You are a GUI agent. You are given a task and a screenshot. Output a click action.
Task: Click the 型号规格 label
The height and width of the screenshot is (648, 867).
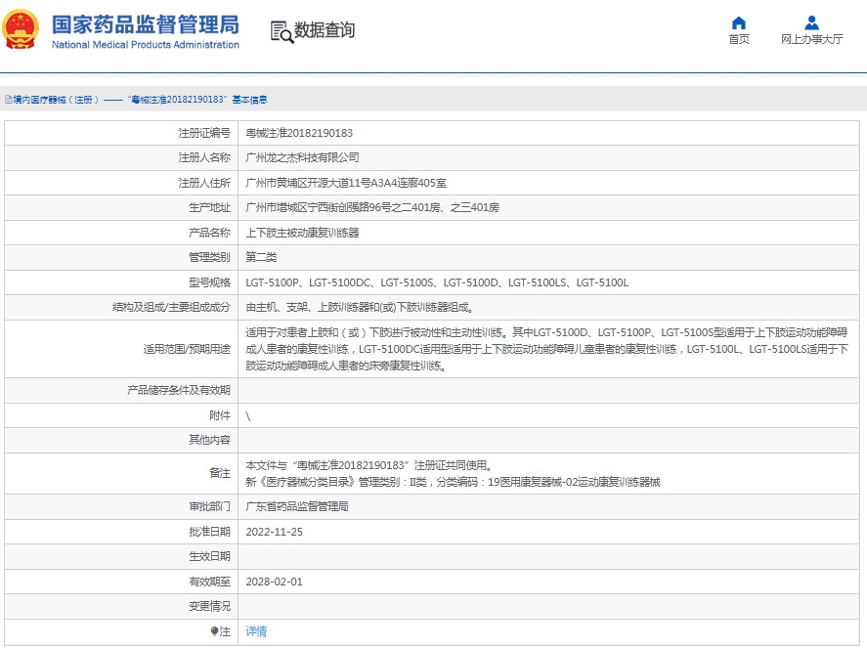click(209, 282)
